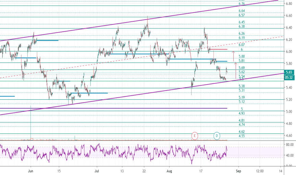The height and width of the screenshot is (175, 296).
Task: Click 4.60 on the price axis
Action: (x=289, y=136)
